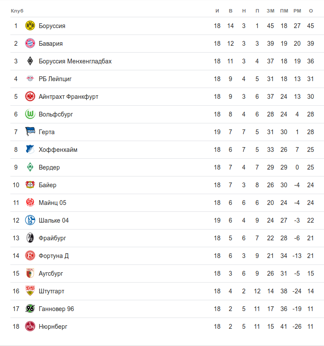Open the Фортуна Д team link
The image size is (324, 346).
pos(53,256)
